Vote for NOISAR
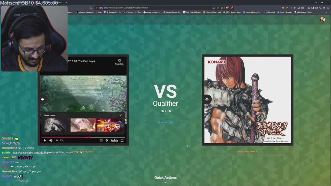The image size is (331, 186). point(83,152)
